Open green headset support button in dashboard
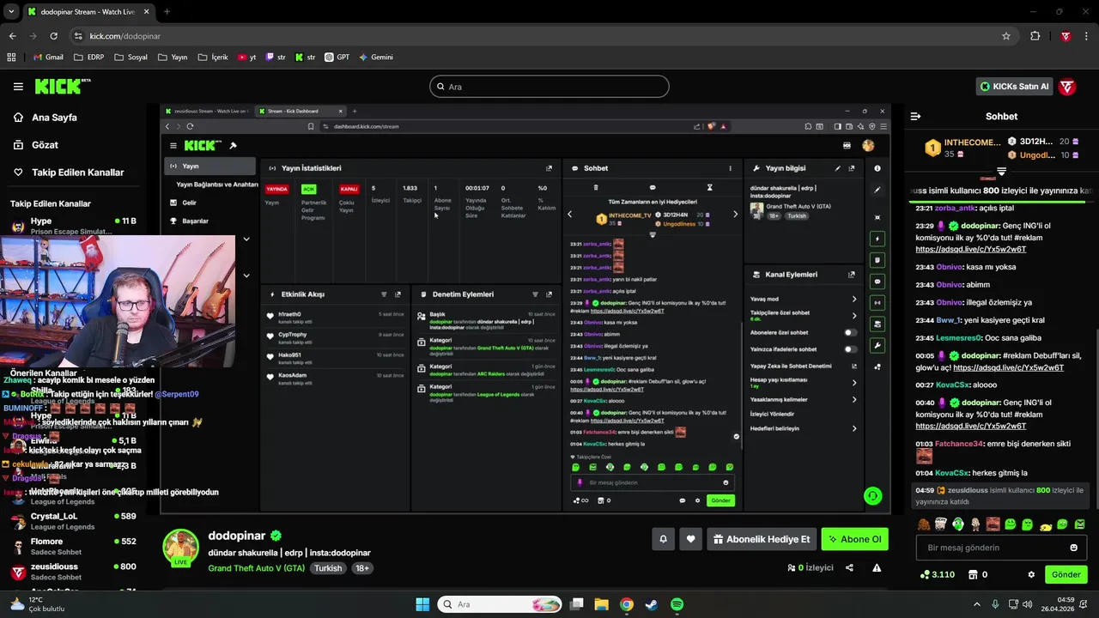The height and width of the screenshot is (618, 1099). pyautogui.click(x=872, y=495)
